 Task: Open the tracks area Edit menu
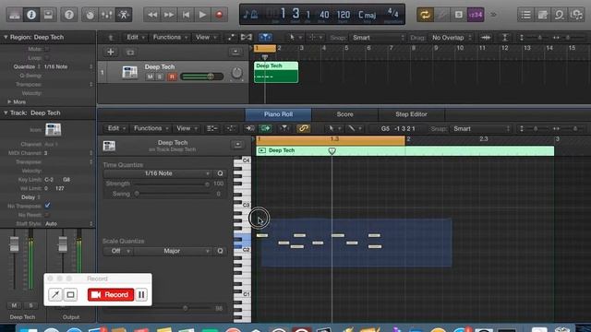[136, 37]
